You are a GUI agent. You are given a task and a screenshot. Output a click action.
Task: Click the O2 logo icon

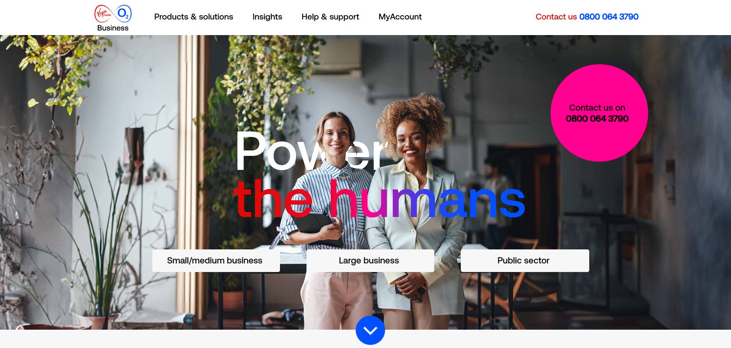click(x=124, y=14)
